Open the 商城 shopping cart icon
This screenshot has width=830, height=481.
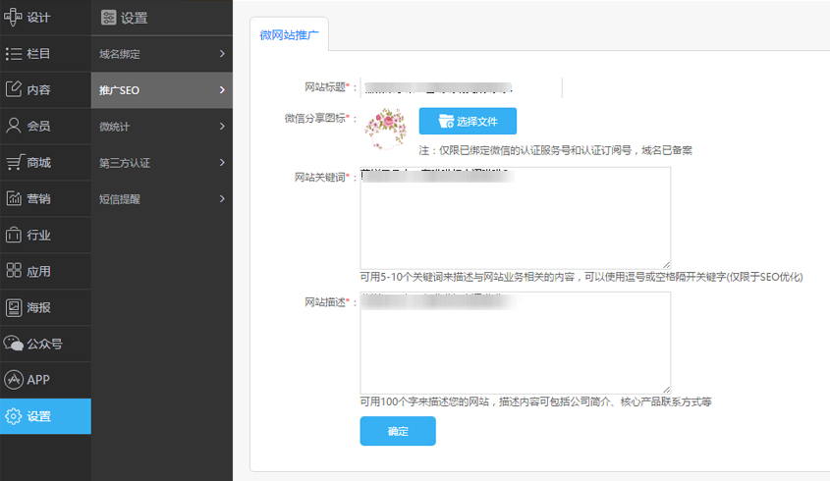point(14,162)
